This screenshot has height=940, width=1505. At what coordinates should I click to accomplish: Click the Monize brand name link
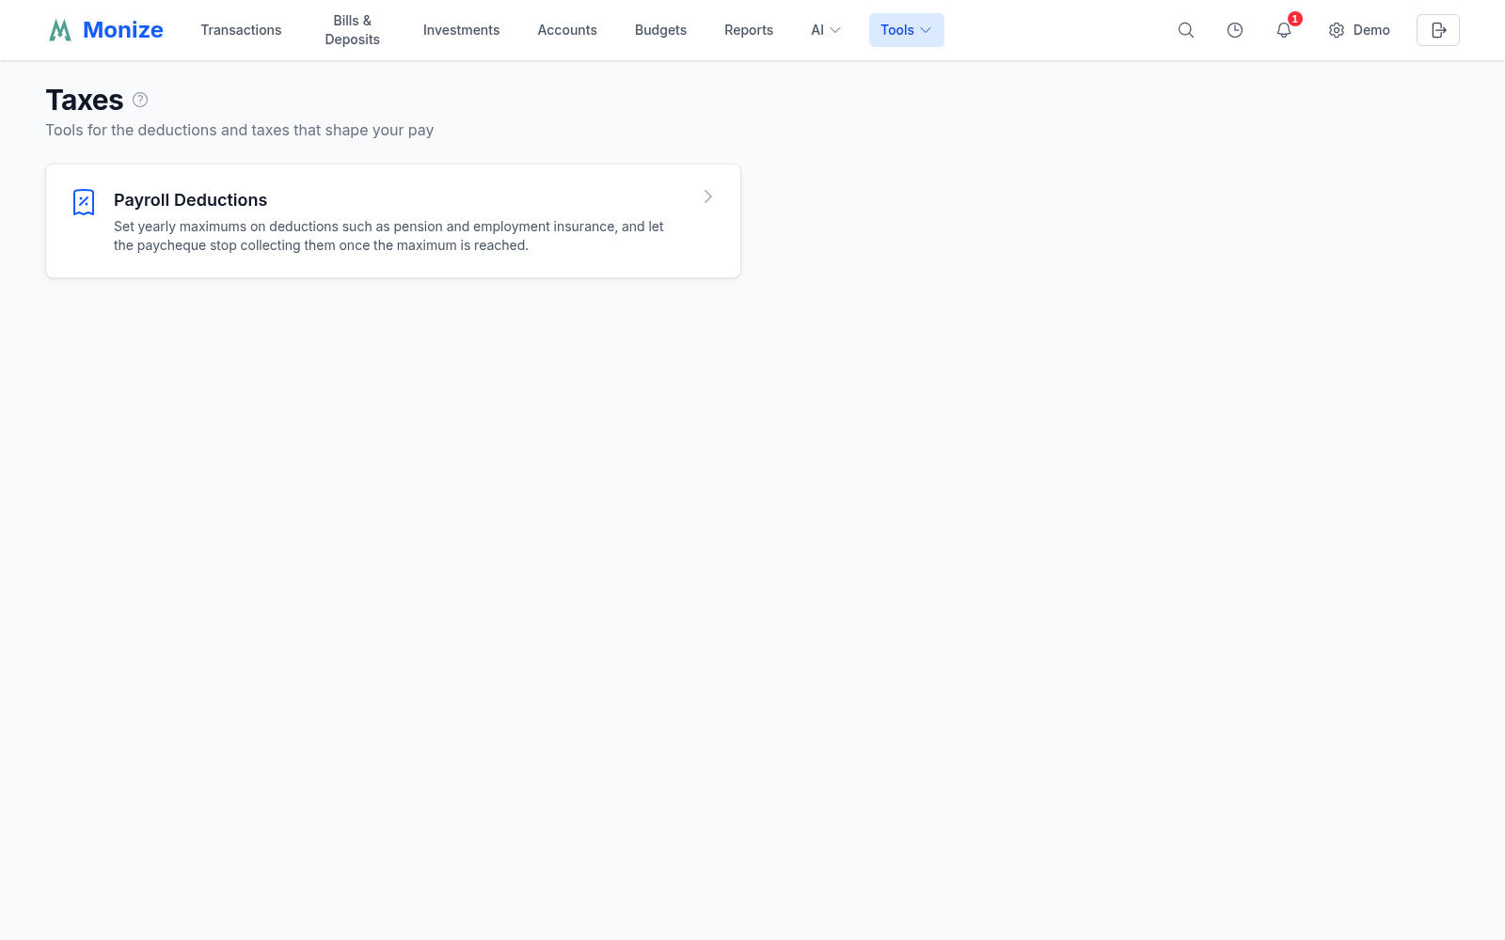point(123,30)
